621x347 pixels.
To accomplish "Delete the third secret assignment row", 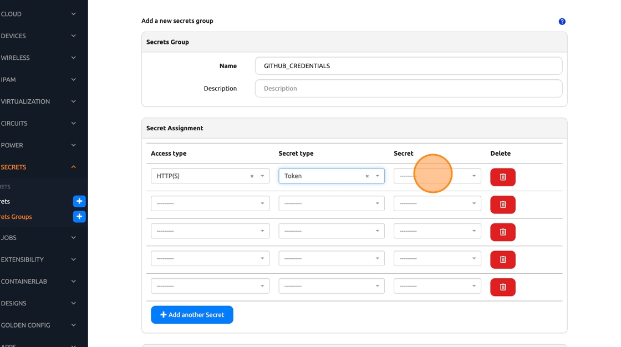I will [502, 232].
